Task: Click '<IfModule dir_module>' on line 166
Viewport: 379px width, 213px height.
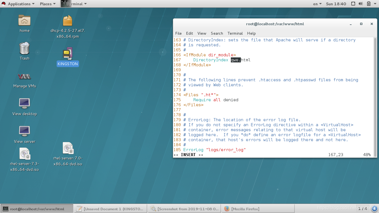Action: coord(209,55)
